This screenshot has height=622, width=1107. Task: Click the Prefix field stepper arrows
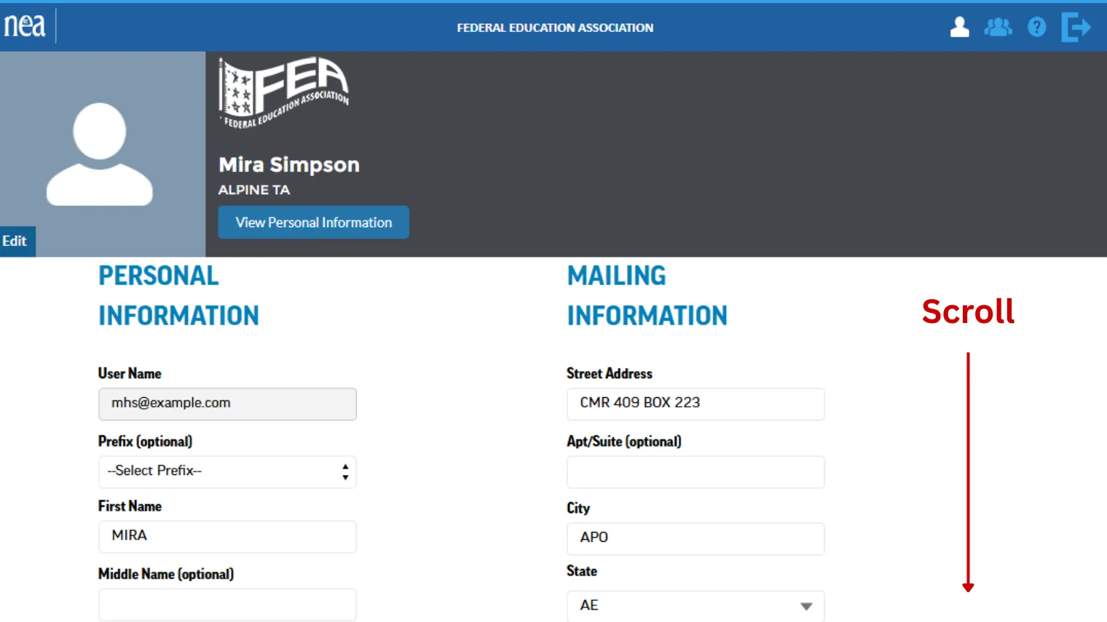point(344,471)
